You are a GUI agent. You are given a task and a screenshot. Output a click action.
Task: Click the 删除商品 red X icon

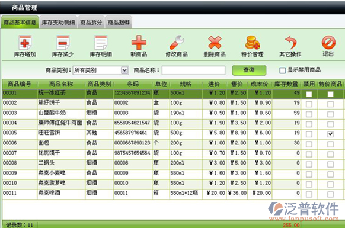coord(215,42)
